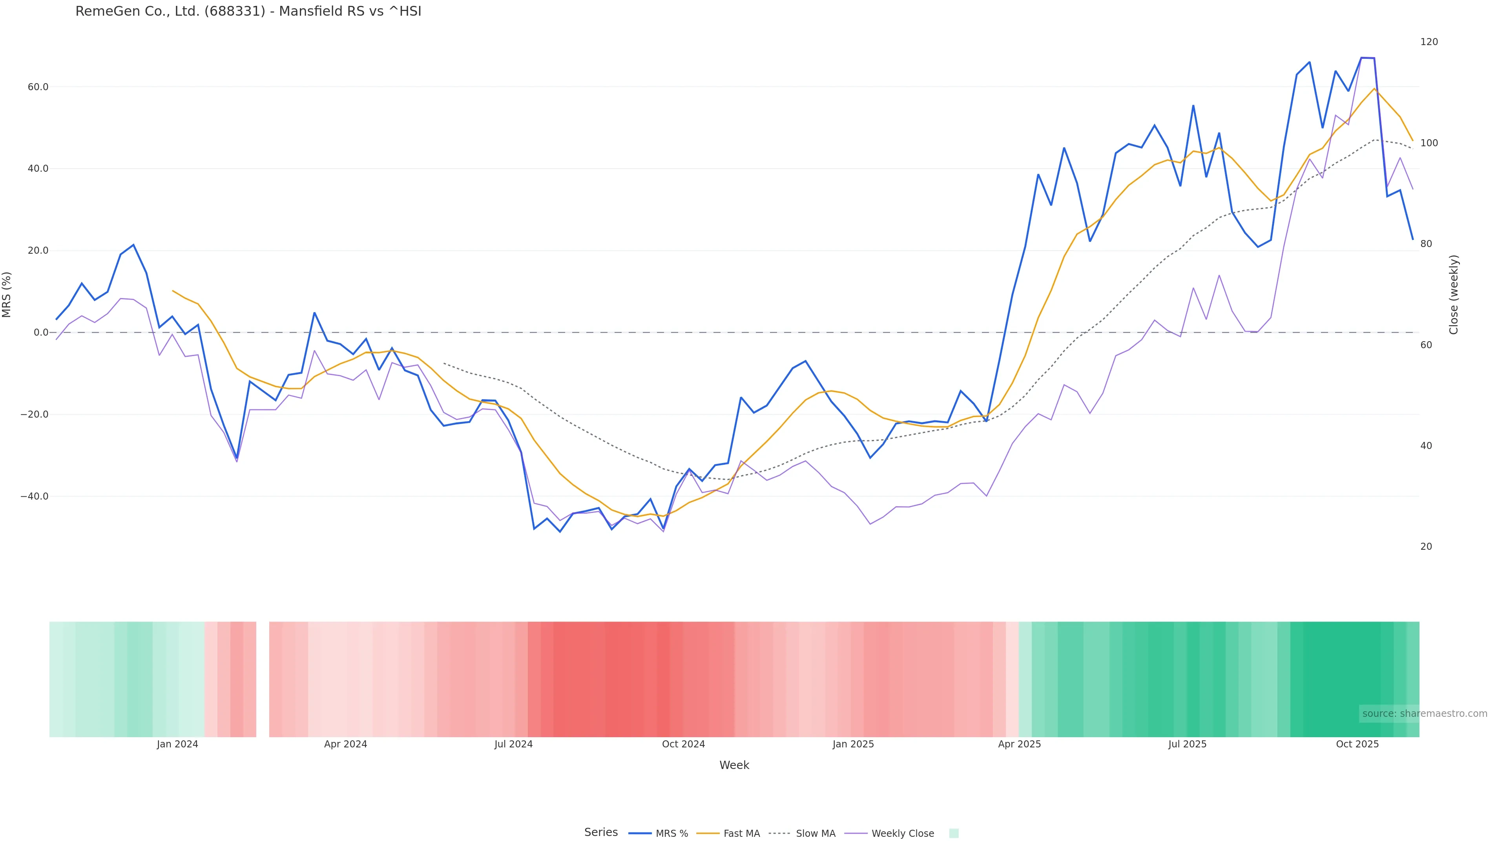Click the sharemaestro.com source label
1507x847 pixels.
tap(1424, 714)
